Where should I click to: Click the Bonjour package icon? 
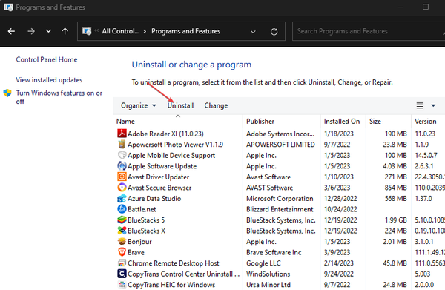pyautogui.click(x=122, y=241)
